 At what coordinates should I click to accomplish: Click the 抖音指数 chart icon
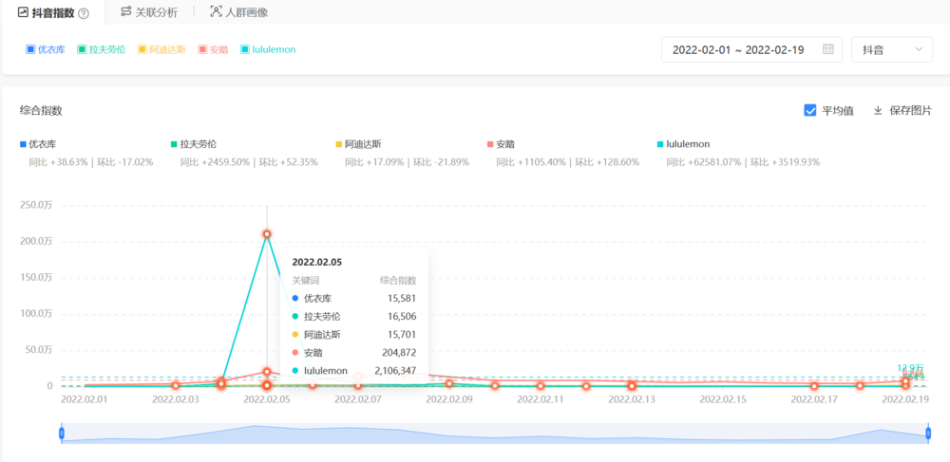[23, 12]
